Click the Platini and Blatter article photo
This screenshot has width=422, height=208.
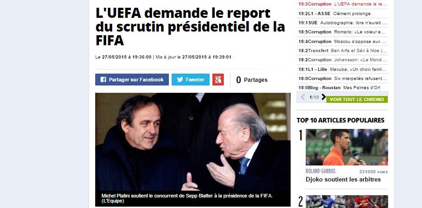point(193,142)
